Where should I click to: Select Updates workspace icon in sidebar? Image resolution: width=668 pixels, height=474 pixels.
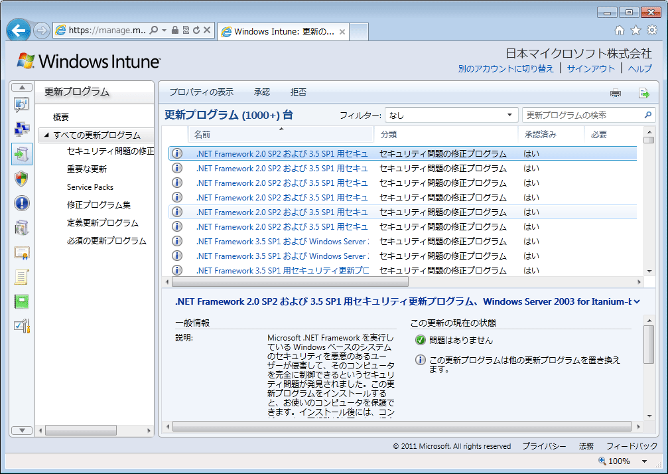pos(22,153)
